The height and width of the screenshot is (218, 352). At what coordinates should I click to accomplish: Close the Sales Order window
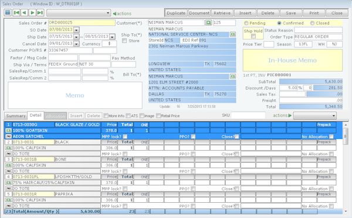pos(337,13)
